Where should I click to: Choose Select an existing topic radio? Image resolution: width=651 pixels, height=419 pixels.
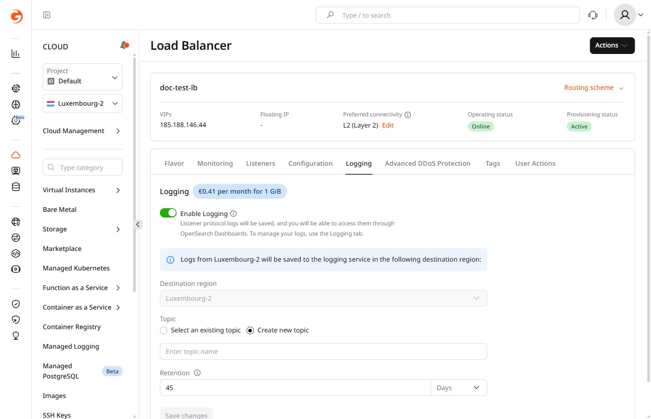point(164,330)
